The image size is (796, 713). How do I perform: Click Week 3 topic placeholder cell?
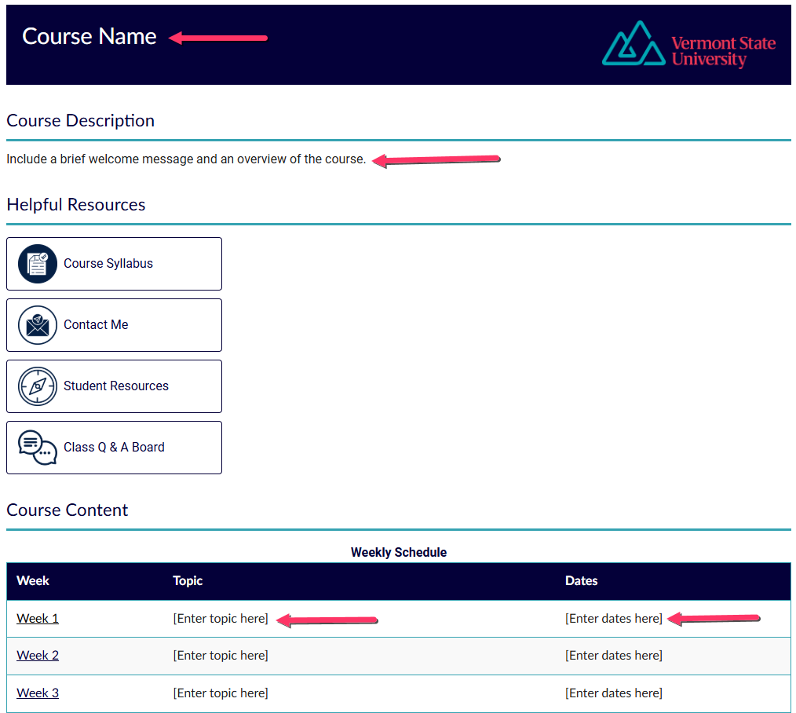[x=221, y=693]
